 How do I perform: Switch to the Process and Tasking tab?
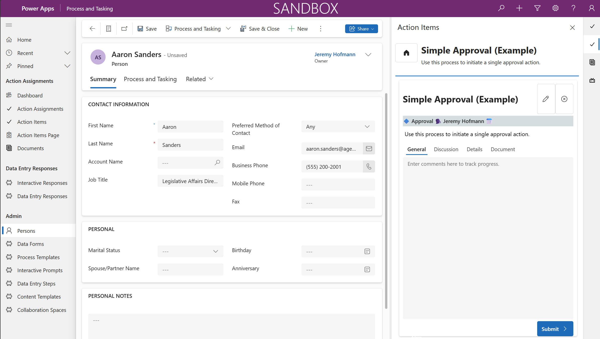150,79
